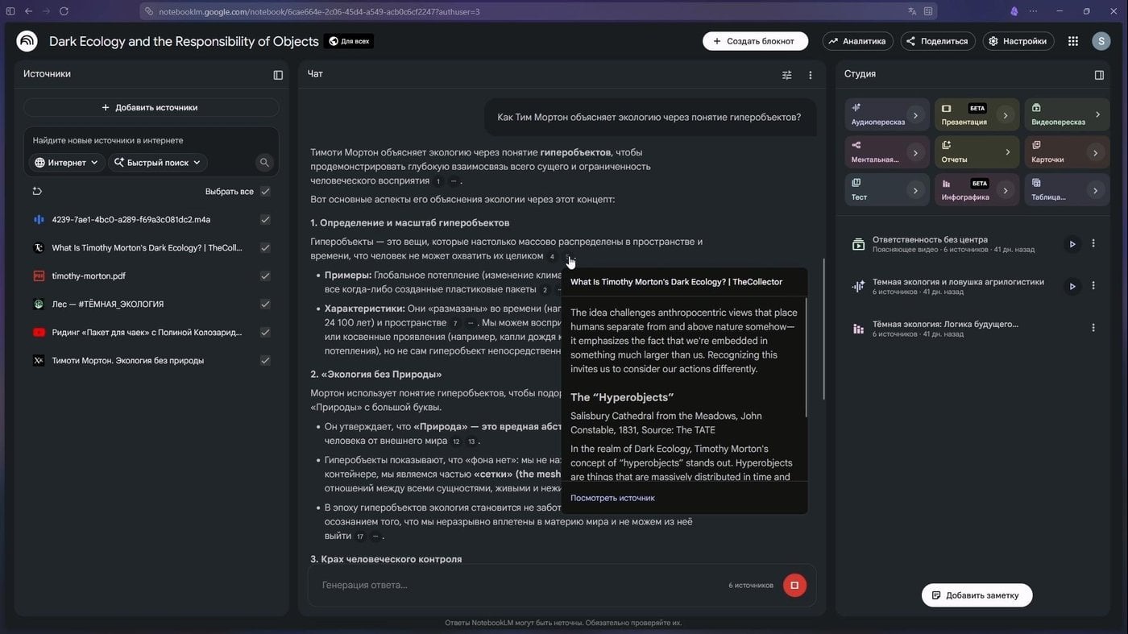Expand Ментальная карта options arrow

[x=915, y=152]
